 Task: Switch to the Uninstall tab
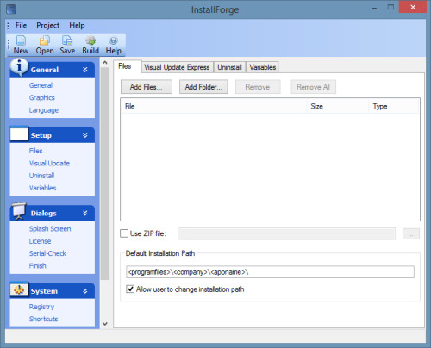click(229, 67)
